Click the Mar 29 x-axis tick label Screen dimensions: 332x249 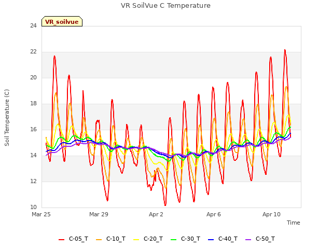point(99,214)
